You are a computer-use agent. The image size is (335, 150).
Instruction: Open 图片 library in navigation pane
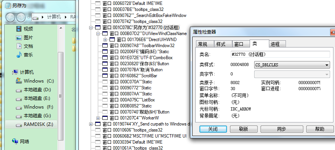(x=25, y=38)
